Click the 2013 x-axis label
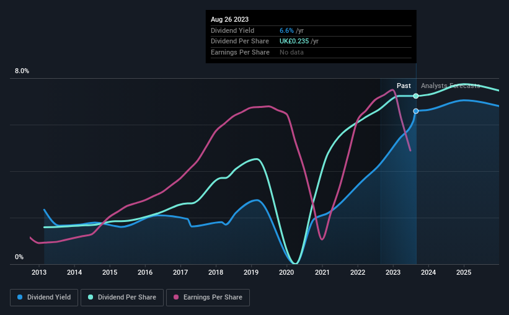509x315 pixels. (39, 272)
